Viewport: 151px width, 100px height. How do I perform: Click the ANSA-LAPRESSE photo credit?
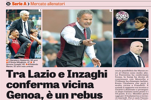pos(27,66)
